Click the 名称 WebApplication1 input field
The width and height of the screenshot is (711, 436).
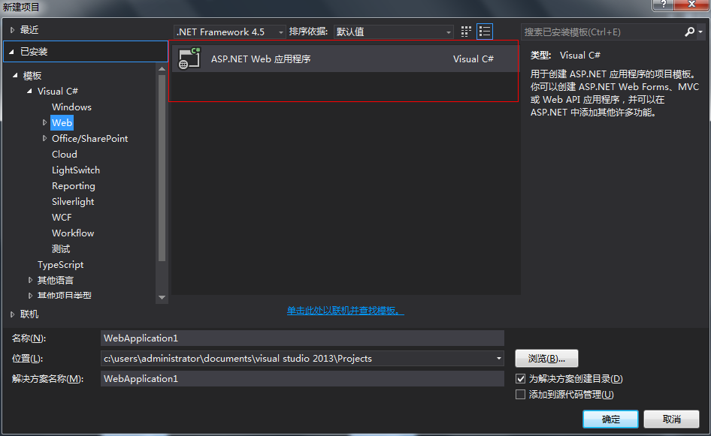point(302,338)
